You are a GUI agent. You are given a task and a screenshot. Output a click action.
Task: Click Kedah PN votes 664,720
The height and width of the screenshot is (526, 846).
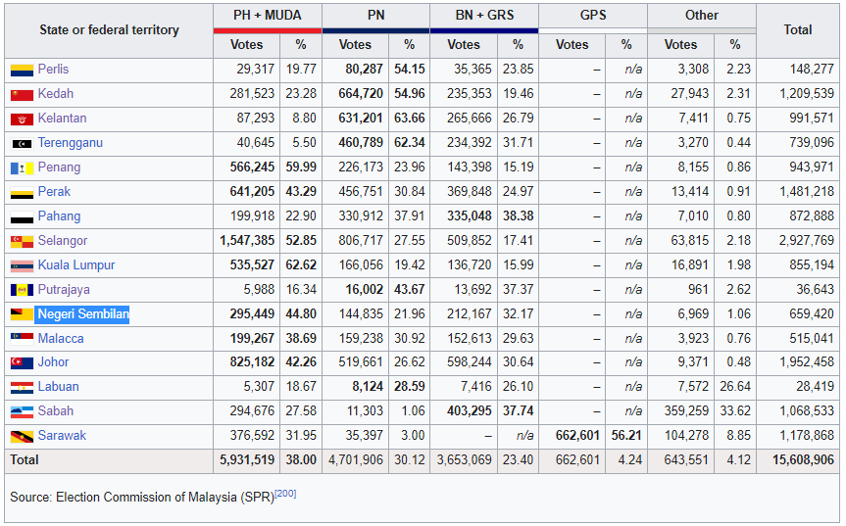[x=361, y=94]
